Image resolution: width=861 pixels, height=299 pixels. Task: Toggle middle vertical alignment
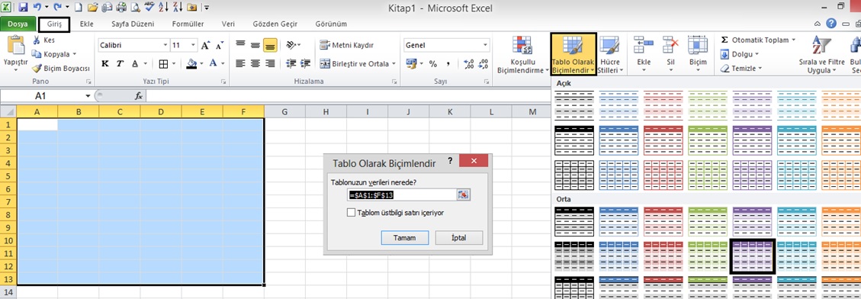click(255, 45)
